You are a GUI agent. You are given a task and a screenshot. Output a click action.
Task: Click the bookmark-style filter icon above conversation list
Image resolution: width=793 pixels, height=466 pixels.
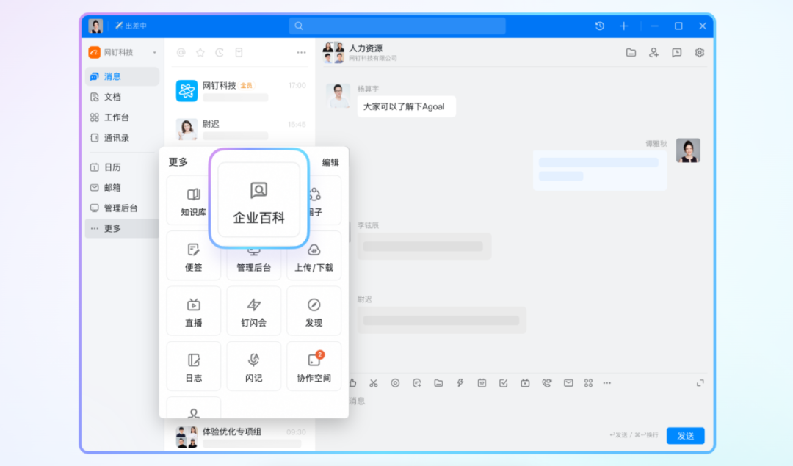(239, 53)
